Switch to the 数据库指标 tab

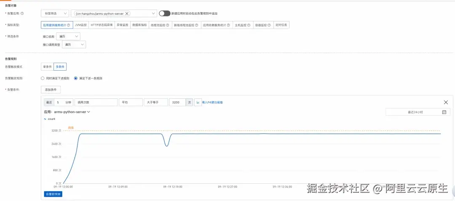coord(139,25)
